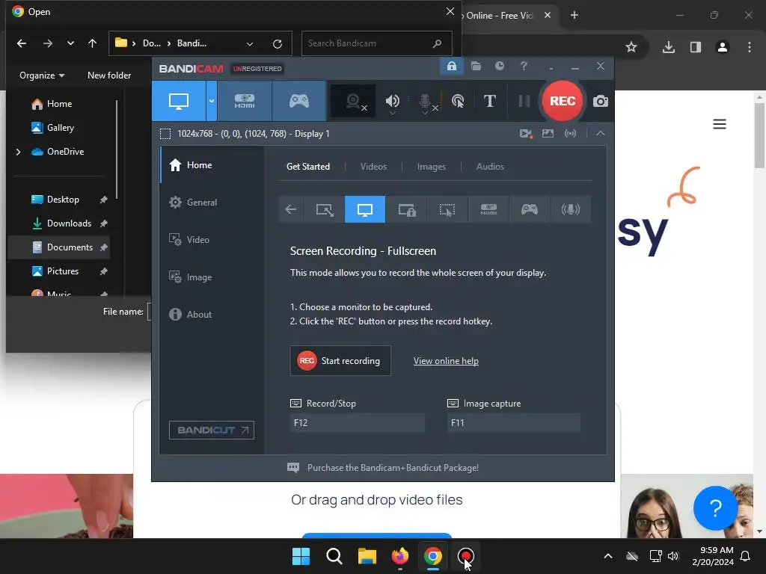766x574 pixels.
Task: Click the Record/Stop hotkey field F12
Action: [x=357, y=423]
